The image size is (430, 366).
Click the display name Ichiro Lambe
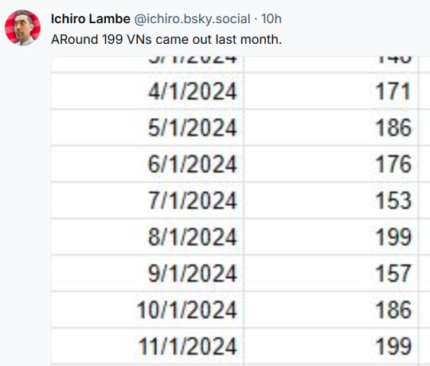(91, 19)
